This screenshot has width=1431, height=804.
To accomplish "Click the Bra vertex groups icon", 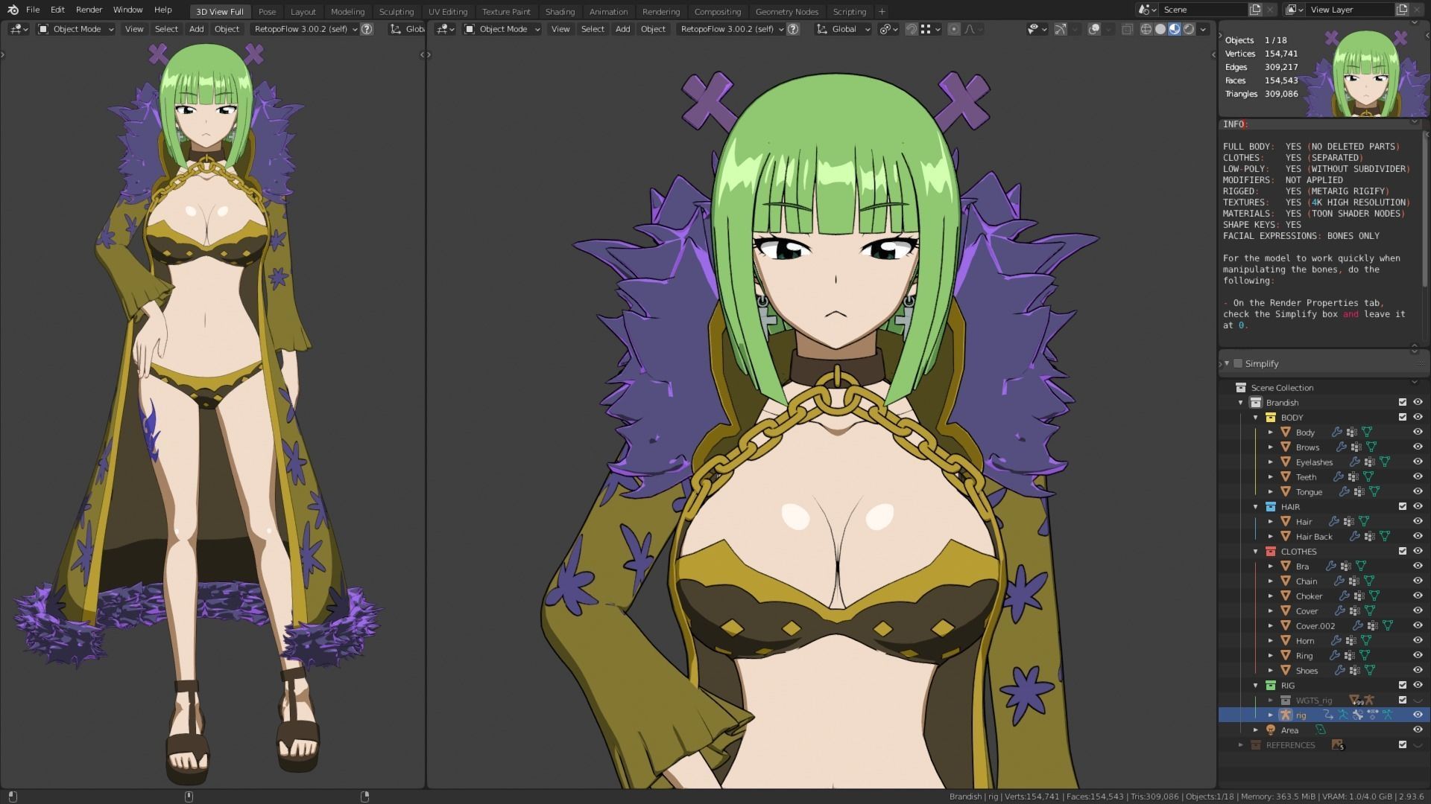I will tap(1345, 566).
